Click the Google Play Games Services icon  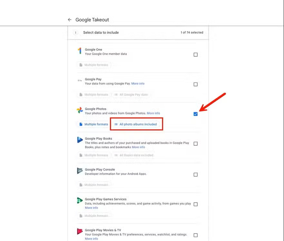click(80, 200)
